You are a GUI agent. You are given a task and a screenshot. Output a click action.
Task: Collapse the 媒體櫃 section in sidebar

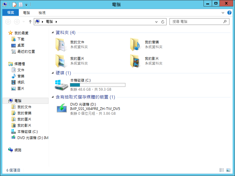pos(6,64)
